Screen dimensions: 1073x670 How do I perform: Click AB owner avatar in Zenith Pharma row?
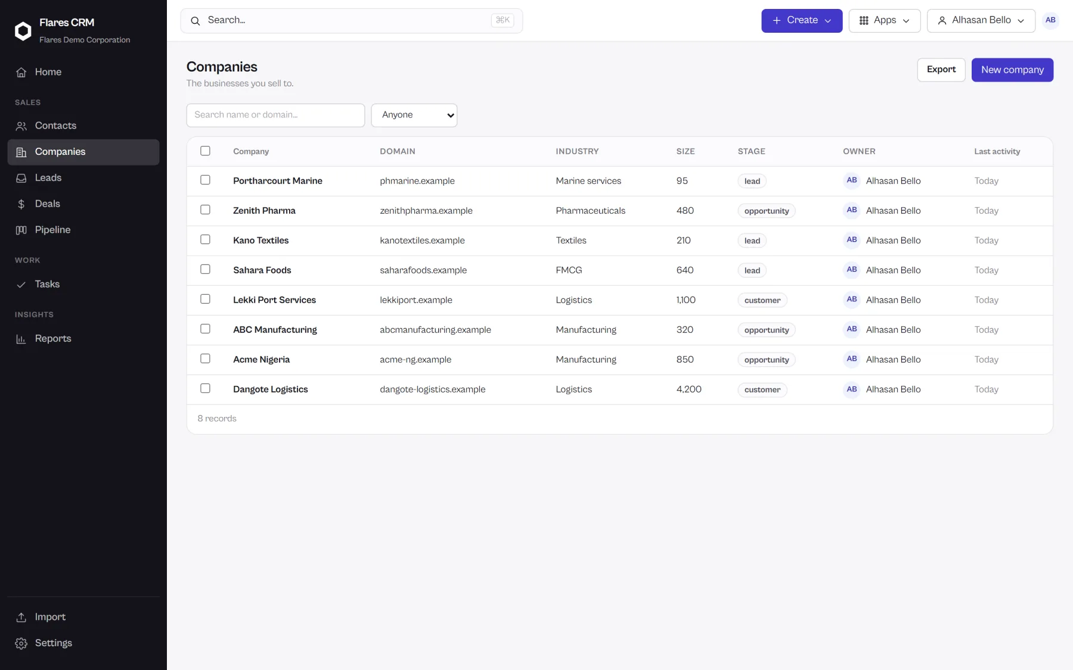[x=852, y=210]
